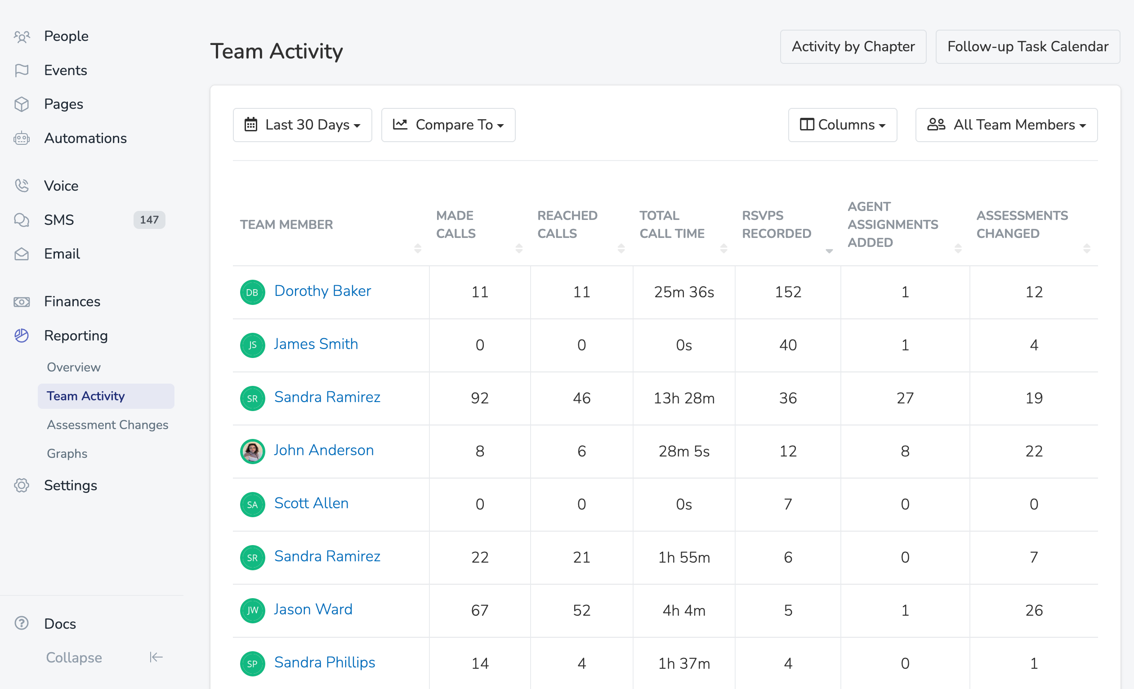Click the People icon in sidebar
Image resolution: width=1134 pixels, height=689 pixels.
click(22, 36)
